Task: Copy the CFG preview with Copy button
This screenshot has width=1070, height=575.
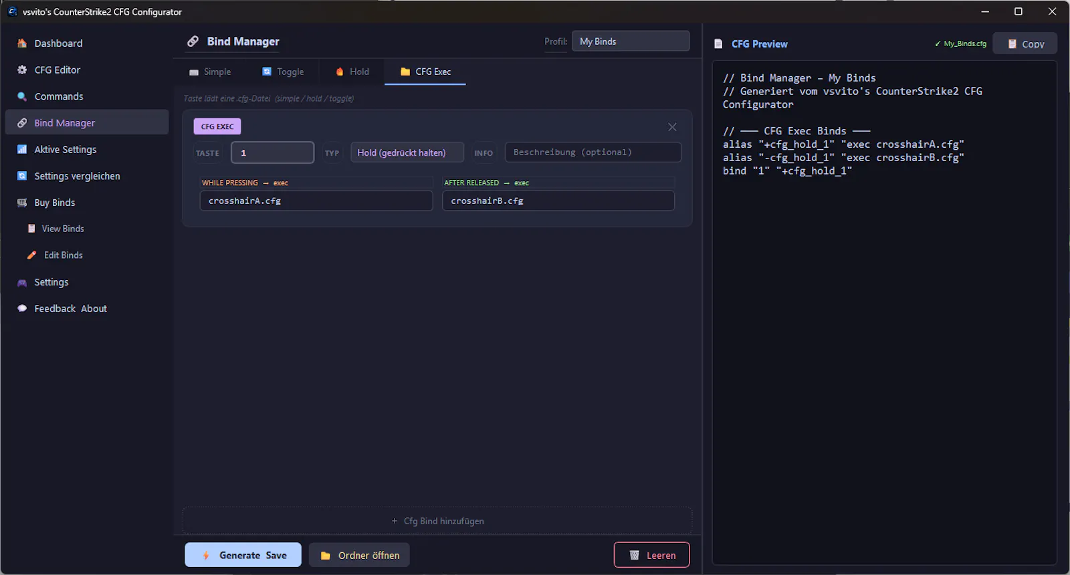Action: click(1025, 43)
